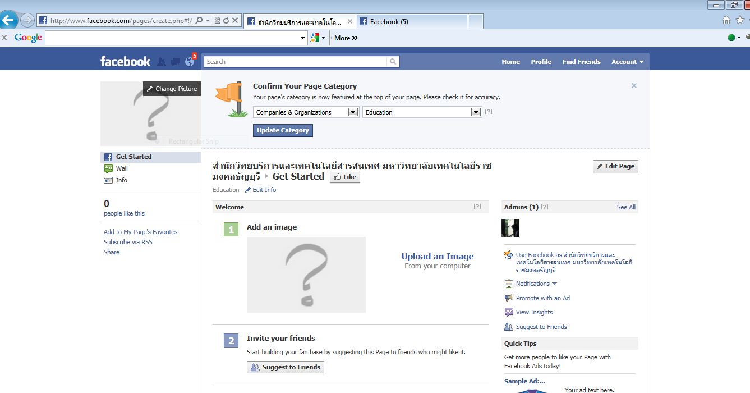
Task: Click the View Insights chart icon
Action: pyautogui.click(x=509, y=312)
